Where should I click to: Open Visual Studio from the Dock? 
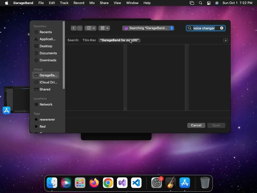122,183
